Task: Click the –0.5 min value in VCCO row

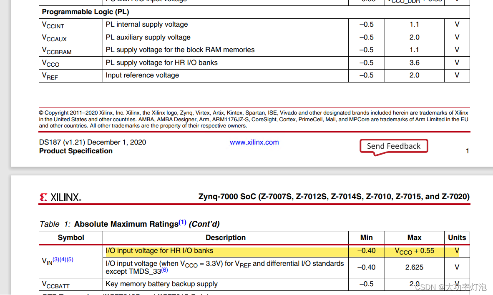Action: click(367, 63)
